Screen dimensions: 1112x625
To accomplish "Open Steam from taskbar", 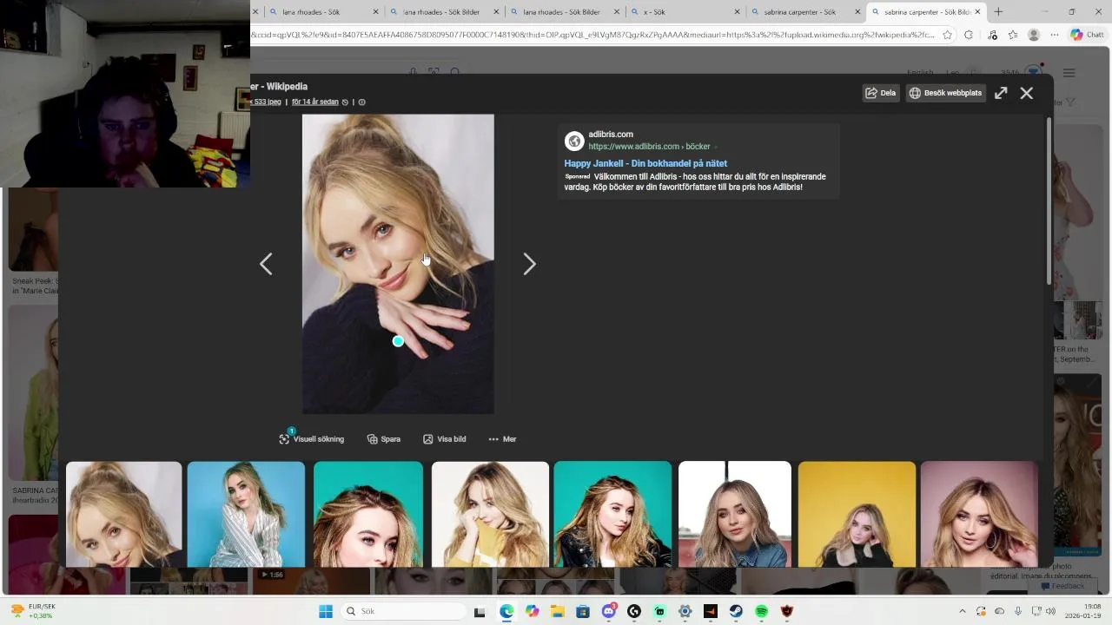I will click(x=736, y=611).
